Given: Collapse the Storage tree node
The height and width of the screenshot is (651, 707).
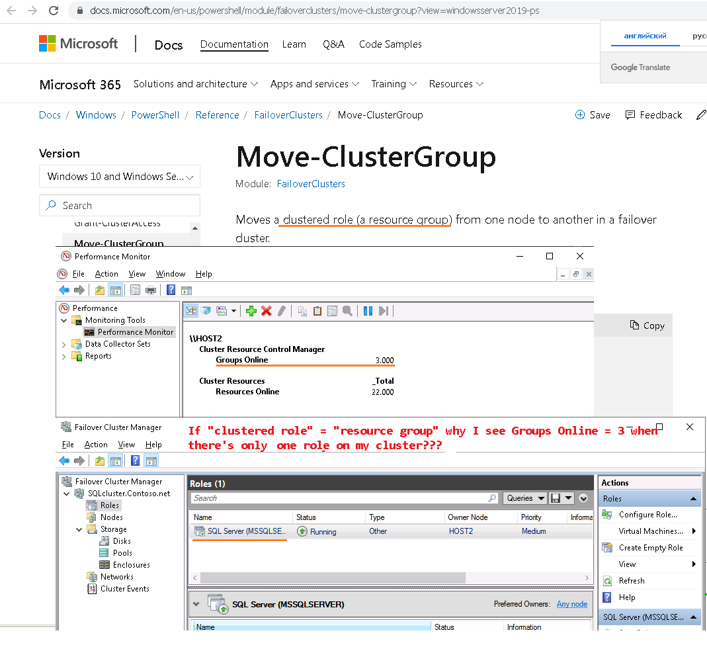Looking at the screenshot, I should (x=79, y=529).
